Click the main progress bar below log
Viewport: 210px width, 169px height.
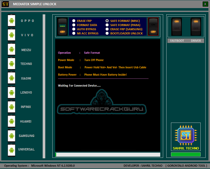coord(108,155)
